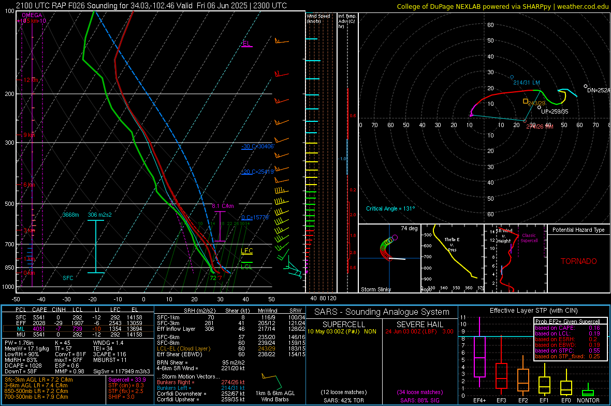Select the yellow LFC level marker
The height and width of the screenshot is (406, 611).
246,251
